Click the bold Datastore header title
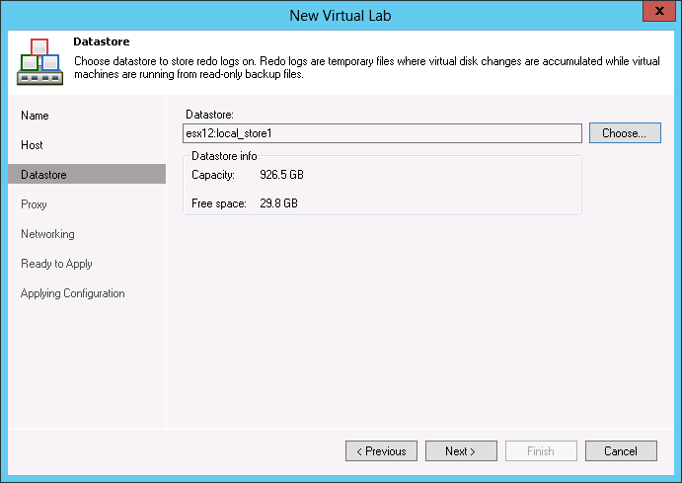 (102, 42)
